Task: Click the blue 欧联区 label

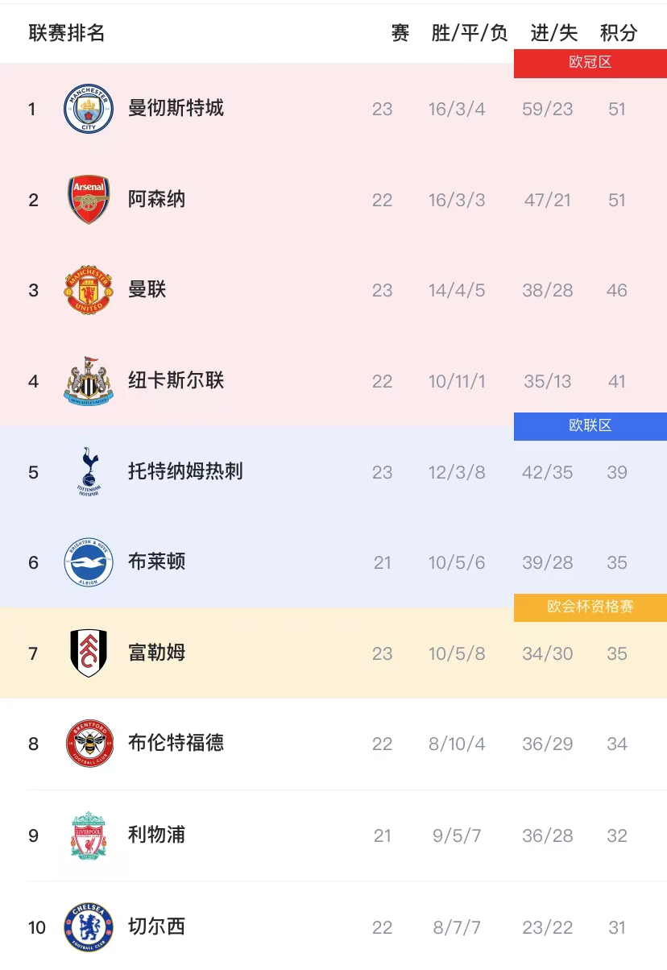Action: click(x=590, y=426)
